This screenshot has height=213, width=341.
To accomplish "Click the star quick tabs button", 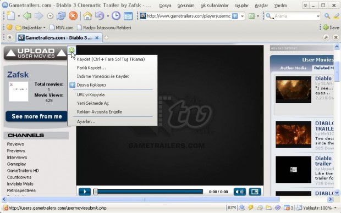I will pyautogui.click(x=9, y=37).
